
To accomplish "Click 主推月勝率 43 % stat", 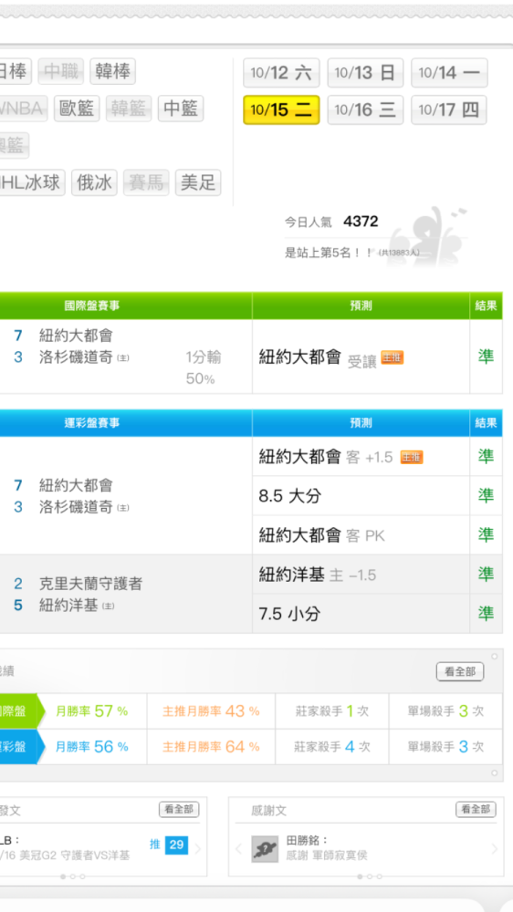I will 211,710.
